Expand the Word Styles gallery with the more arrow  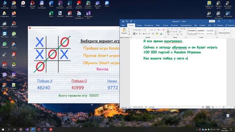tap(216, 34)
